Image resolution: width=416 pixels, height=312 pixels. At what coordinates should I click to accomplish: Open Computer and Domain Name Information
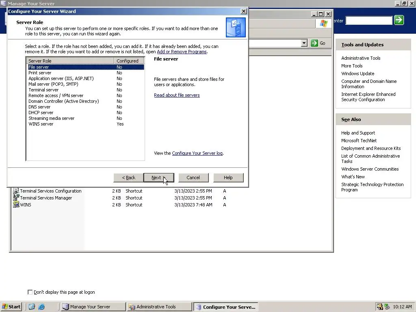coord(369,84)
